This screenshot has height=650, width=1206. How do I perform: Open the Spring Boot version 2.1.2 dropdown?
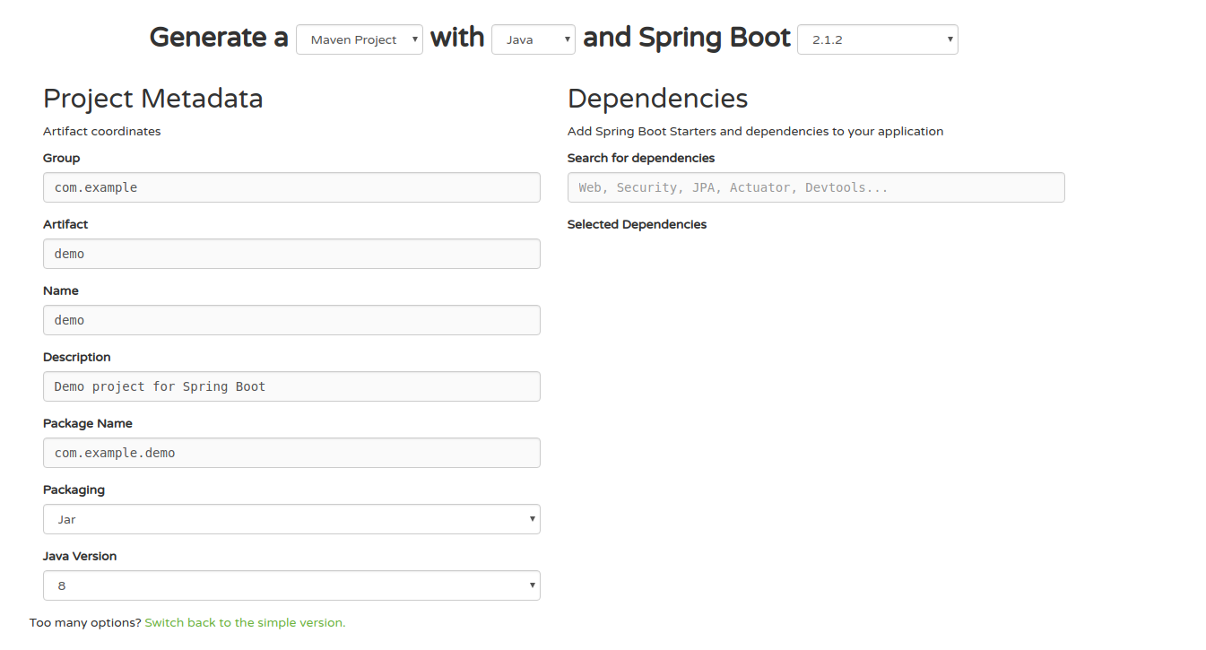[x=878, y=39]
